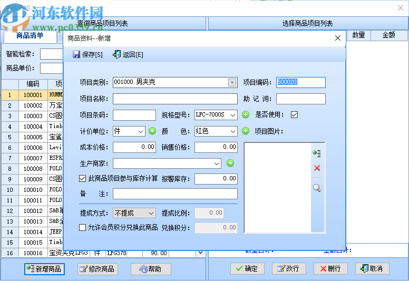This screenshot has height=281, width=409.
Task: Click the product list scrollbar down arrow
Action: pyautogui.click(x=200, y=253)
